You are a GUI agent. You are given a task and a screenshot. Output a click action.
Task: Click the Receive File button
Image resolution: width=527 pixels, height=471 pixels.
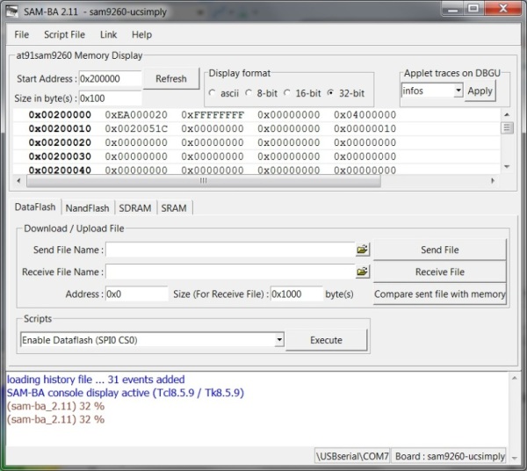click(440, 272)
